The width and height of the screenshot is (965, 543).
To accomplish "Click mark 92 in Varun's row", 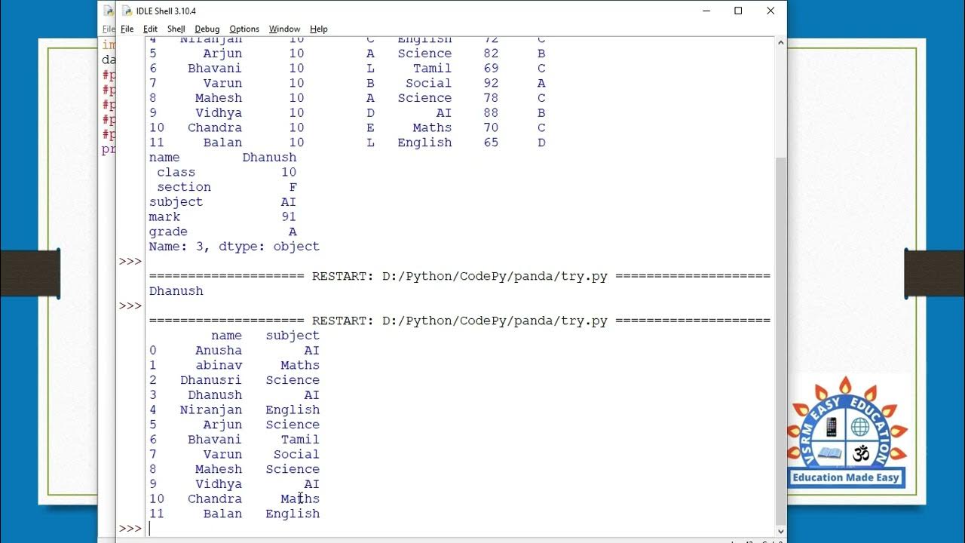I will click(x=491, y=83).
